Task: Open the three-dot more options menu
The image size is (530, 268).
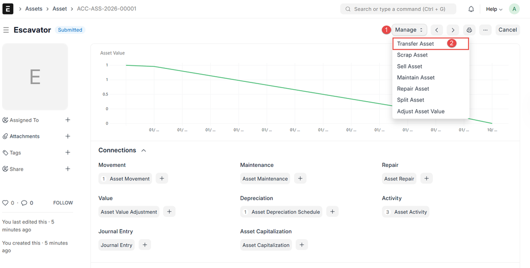Action: coord(485,30)
